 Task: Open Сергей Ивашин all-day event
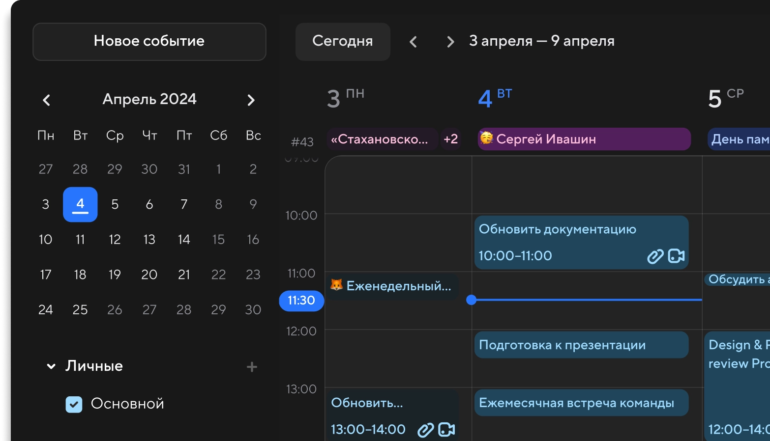tap(584, 139)
